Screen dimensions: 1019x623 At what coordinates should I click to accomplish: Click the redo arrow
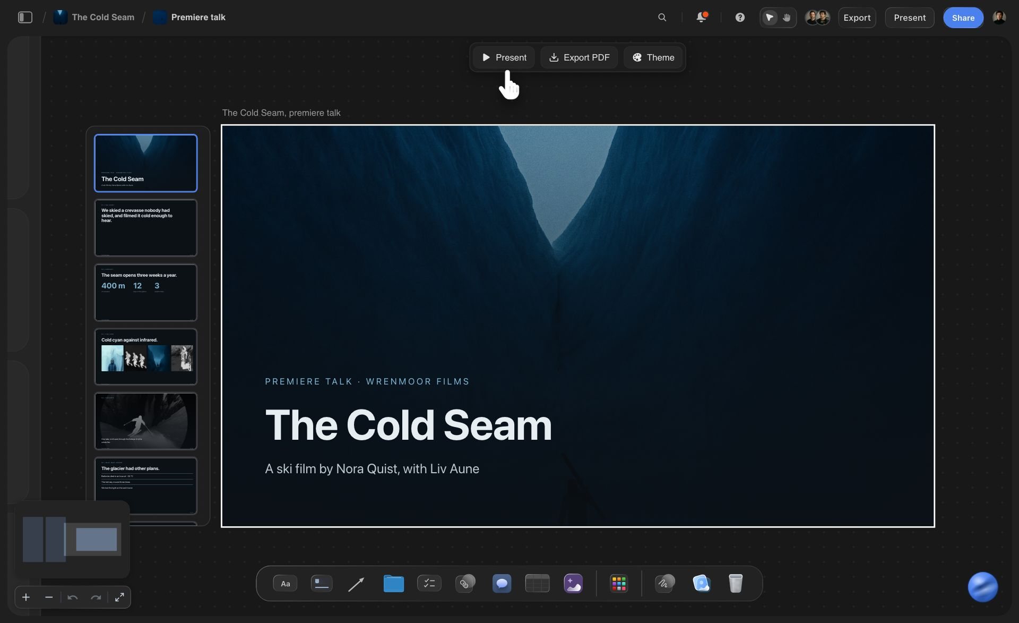(x=96, y=598)
